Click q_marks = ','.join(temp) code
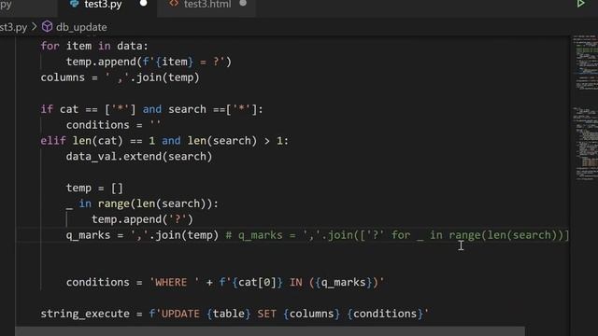 [142, 235]
